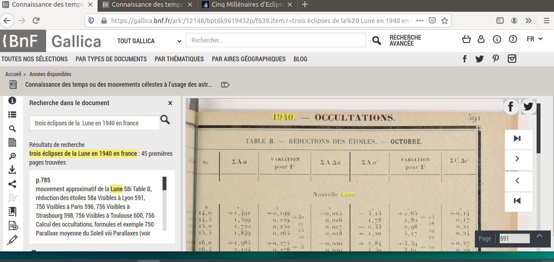Click the Page number input field
Viewport: 554px width, 262px height.
(515, 239)
